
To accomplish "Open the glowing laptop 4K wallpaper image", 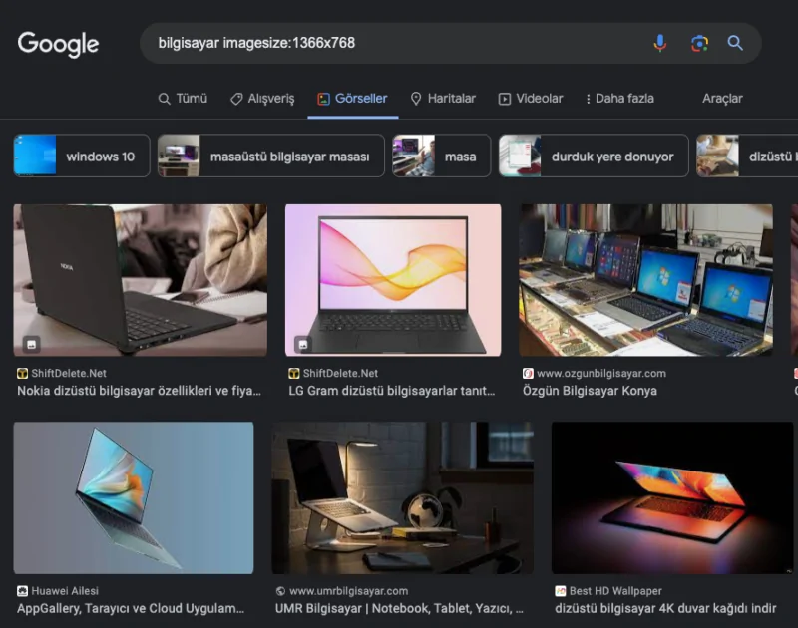I will [672, 497].
